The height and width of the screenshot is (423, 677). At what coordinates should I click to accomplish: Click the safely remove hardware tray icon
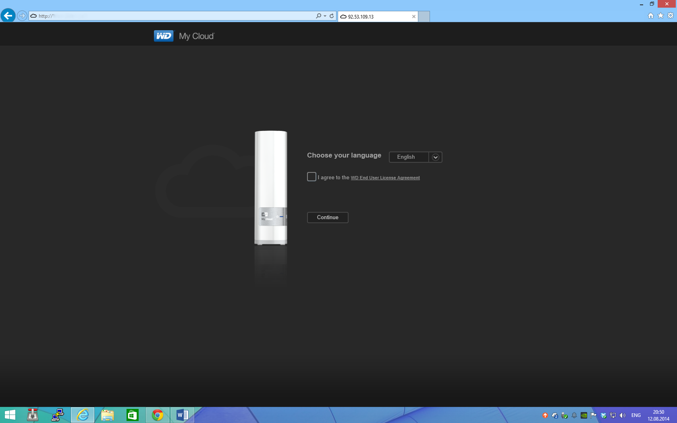[565, 415]
